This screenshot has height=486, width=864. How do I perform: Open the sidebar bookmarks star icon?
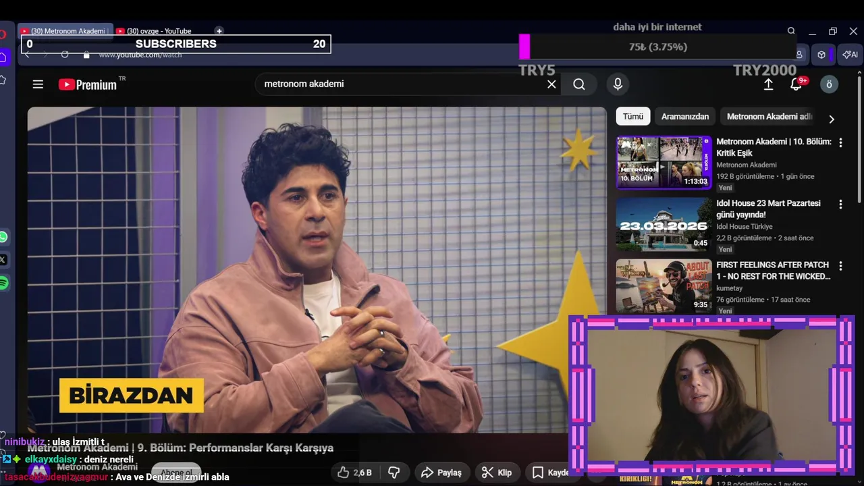3,80
